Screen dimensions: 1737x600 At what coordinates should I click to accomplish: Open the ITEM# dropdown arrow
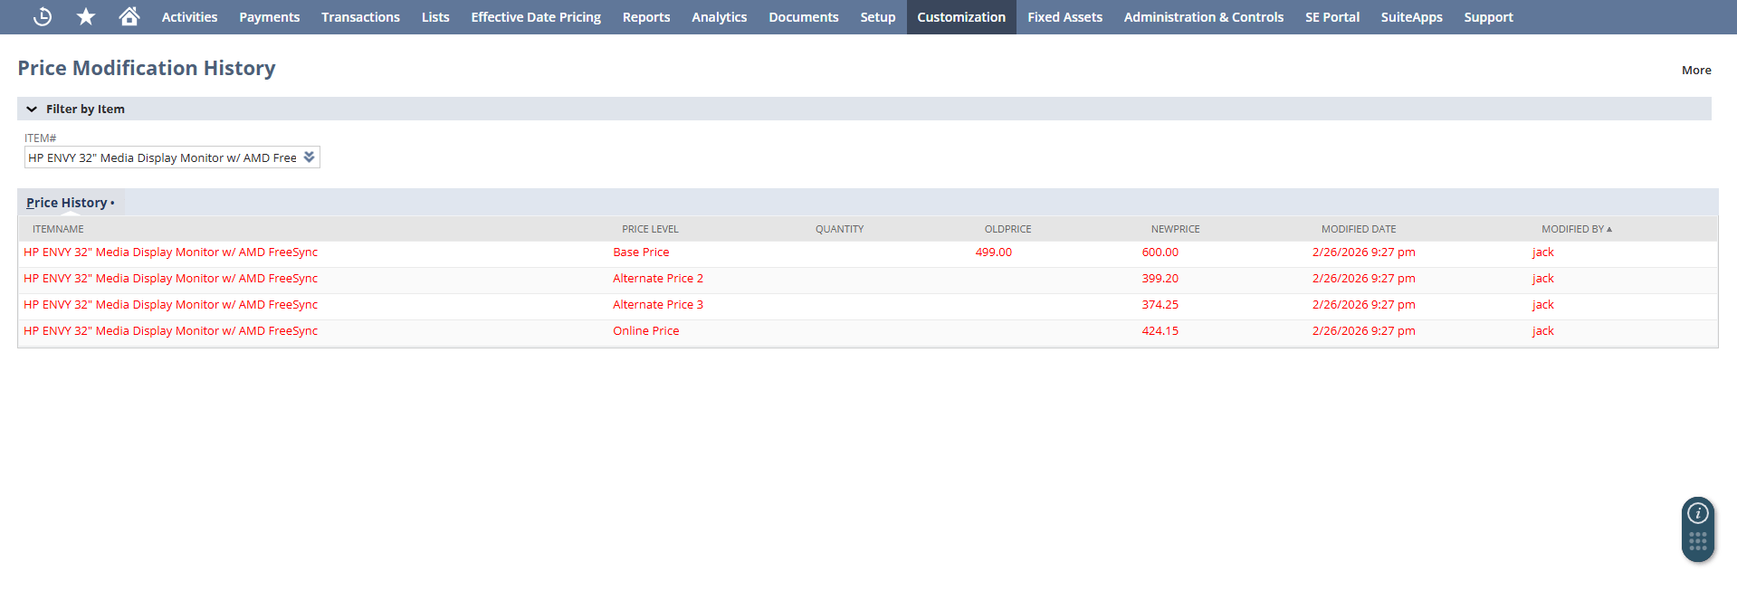[x=309, y=157]
